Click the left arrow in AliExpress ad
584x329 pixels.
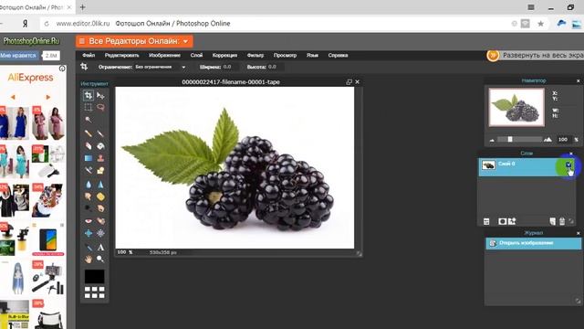tap(13, 97)
